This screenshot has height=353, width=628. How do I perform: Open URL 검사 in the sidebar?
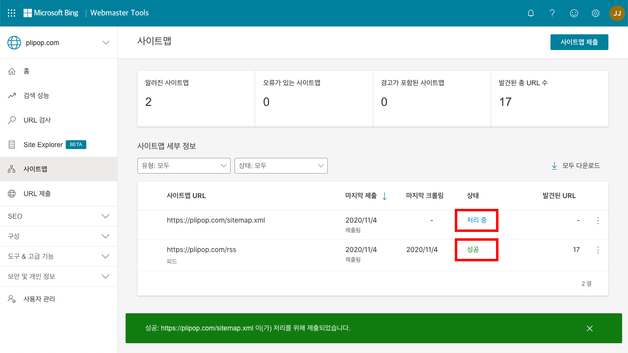pyautogui.click(x=59, y=120)
